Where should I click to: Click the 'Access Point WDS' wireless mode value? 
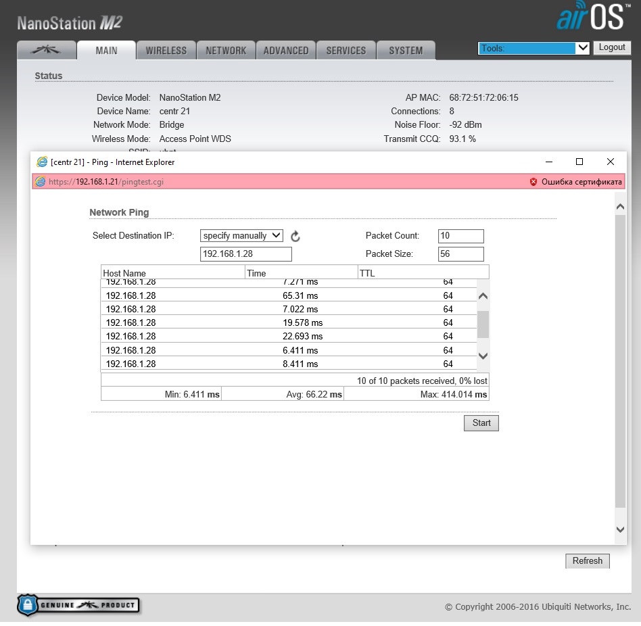coord(195,139)
